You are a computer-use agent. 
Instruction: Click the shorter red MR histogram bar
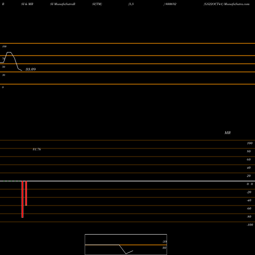(26, 193)
